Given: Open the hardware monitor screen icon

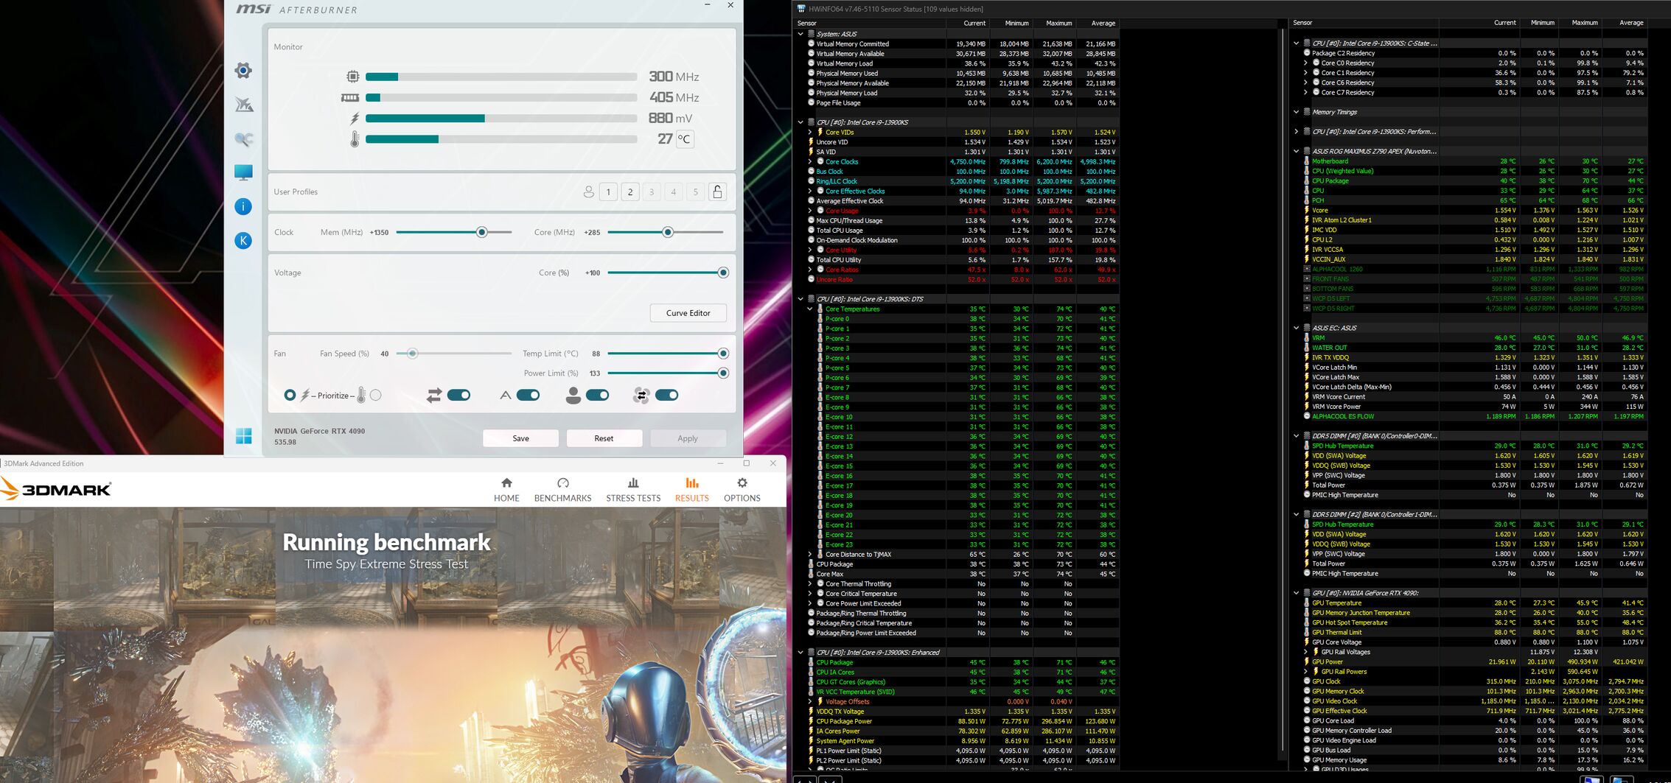Looking at the screenshot, I should [x=243, y=172].
